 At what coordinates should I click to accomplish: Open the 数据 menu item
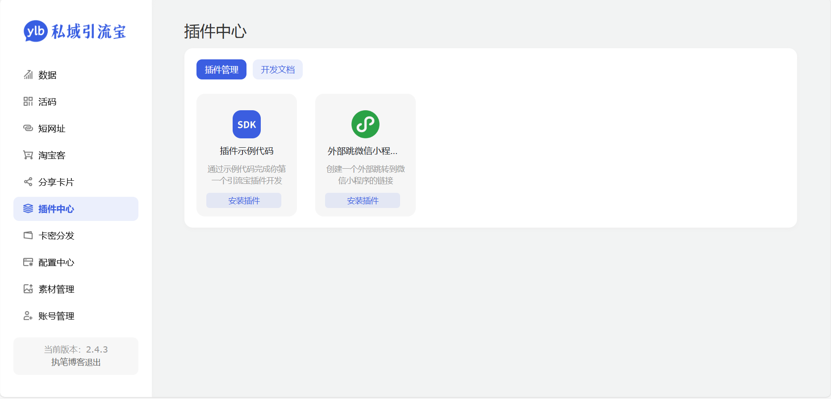[76, 75]
